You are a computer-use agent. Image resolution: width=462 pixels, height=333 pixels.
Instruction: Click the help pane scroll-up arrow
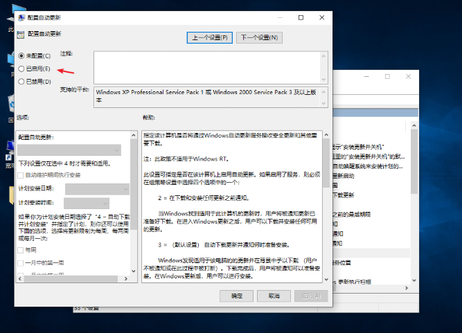point(326,135)
